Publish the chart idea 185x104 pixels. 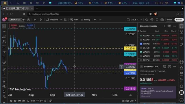[179, 20]
